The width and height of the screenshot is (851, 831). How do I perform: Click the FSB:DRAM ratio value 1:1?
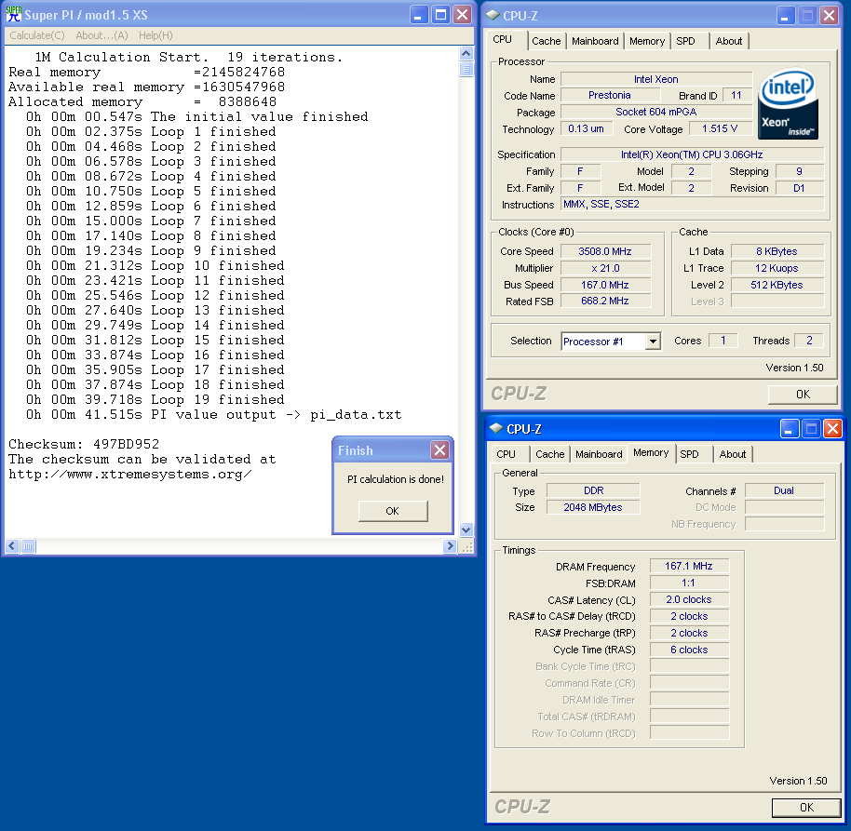click(689, 583)
